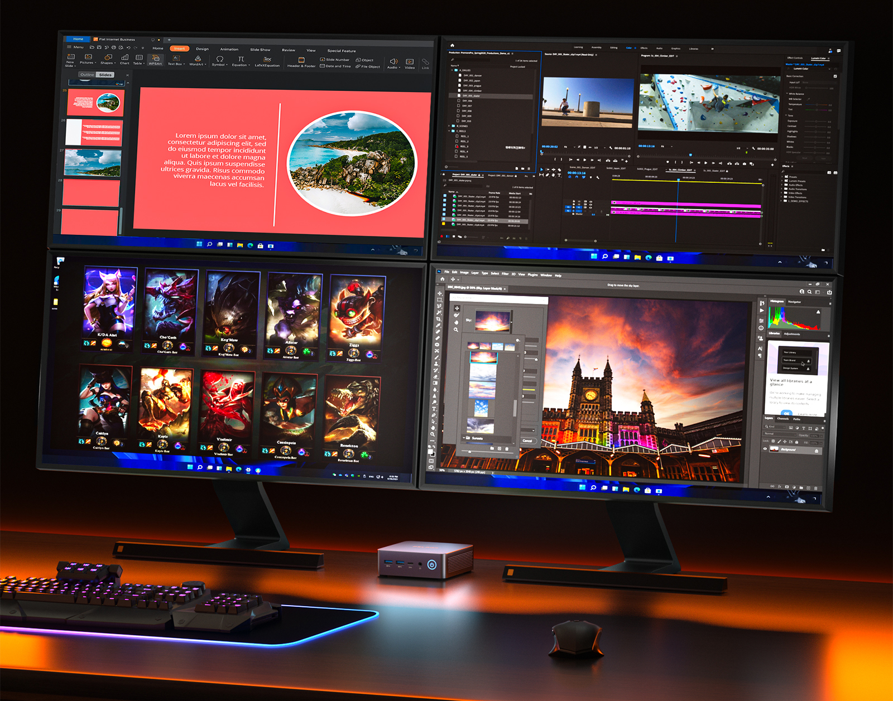This screenshot has height=701, width=893.
Task: Switch to the Slide Show tab
Action: click(x=260, y=50)
